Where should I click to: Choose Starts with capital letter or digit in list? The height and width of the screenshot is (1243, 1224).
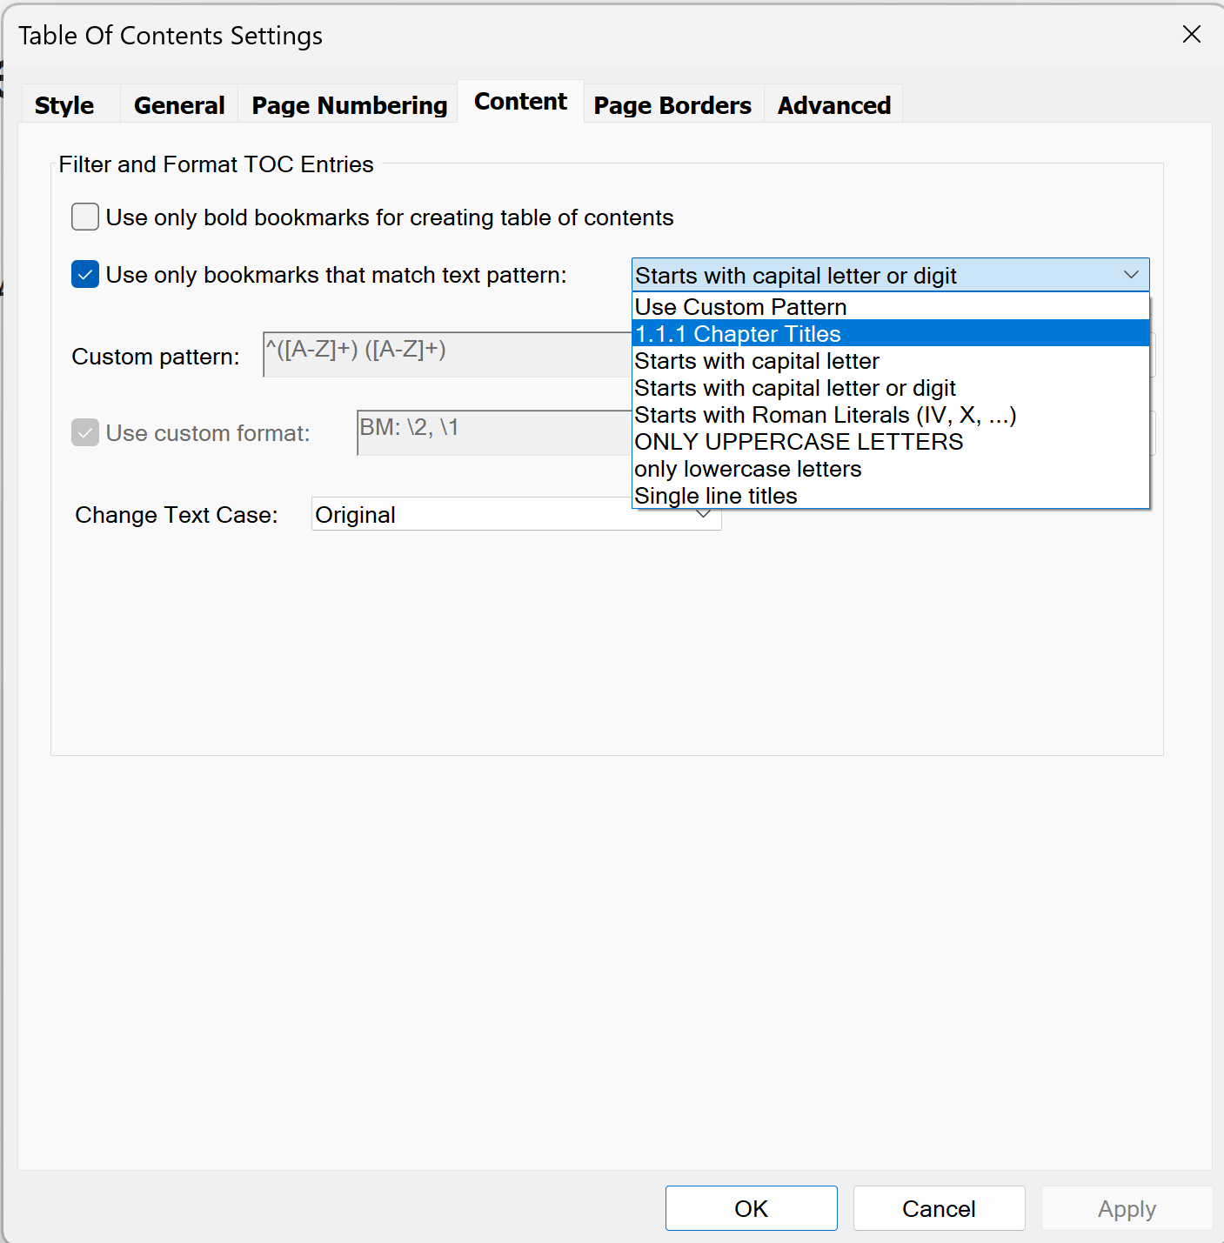891,387
